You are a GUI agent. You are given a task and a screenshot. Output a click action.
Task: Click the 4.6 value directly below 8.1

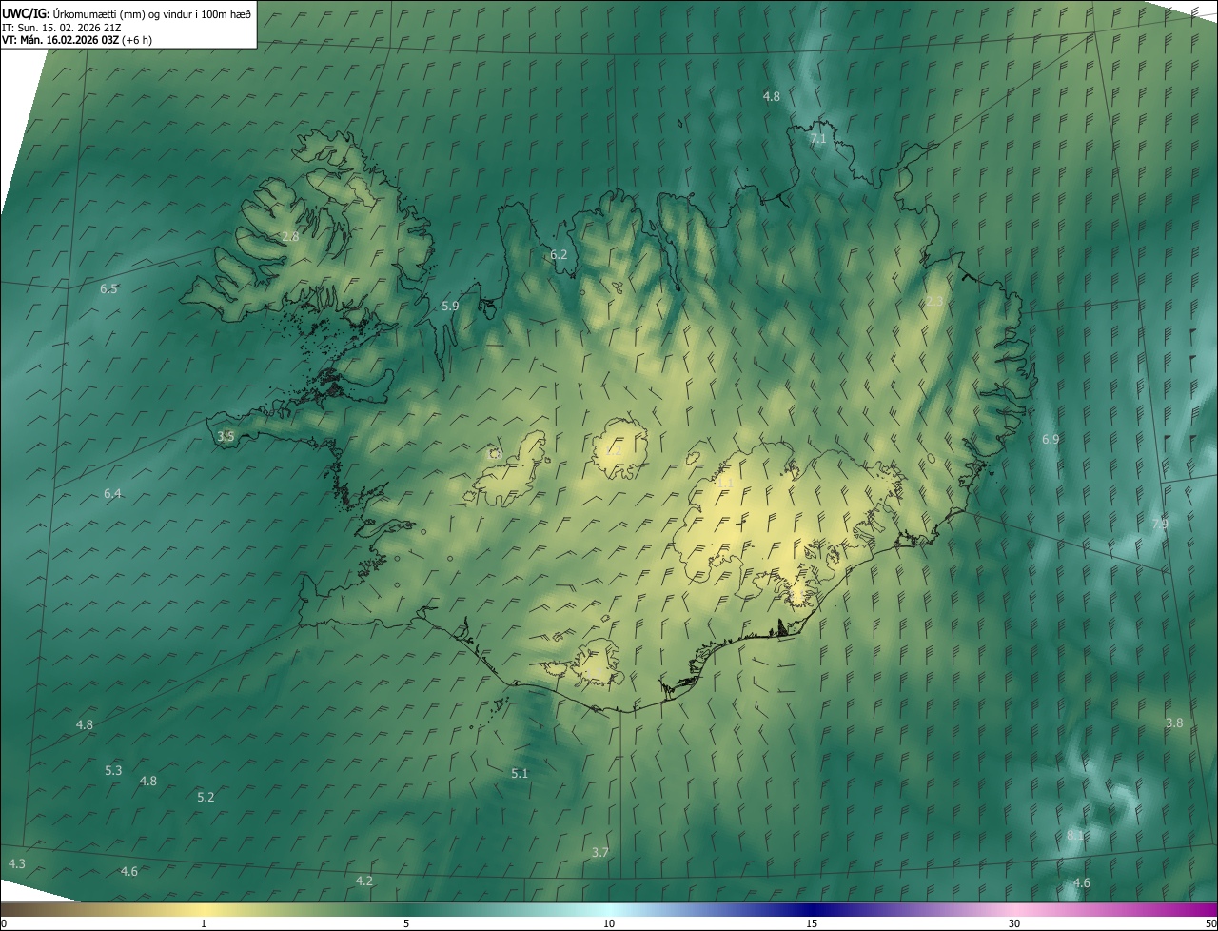coord(1082,882)
